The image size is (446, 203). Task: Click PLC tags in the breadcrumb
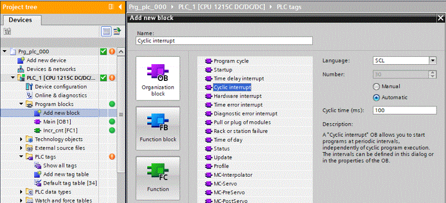point(289,7)
